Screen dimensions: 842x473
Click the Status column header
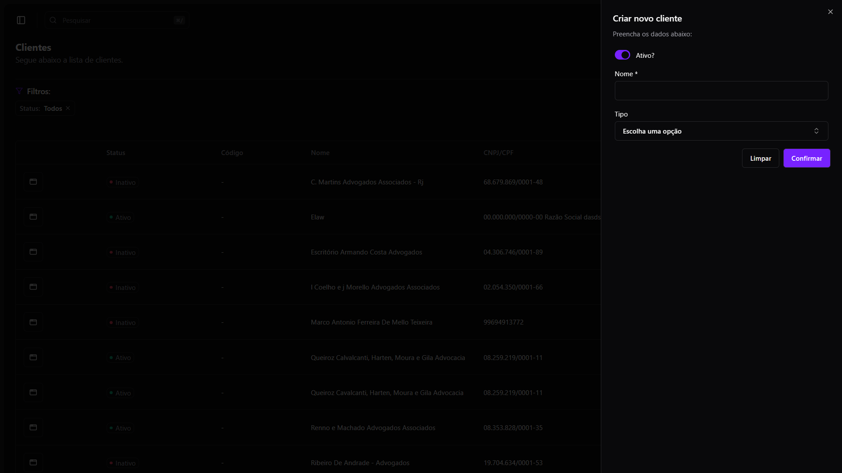point(116,153)
